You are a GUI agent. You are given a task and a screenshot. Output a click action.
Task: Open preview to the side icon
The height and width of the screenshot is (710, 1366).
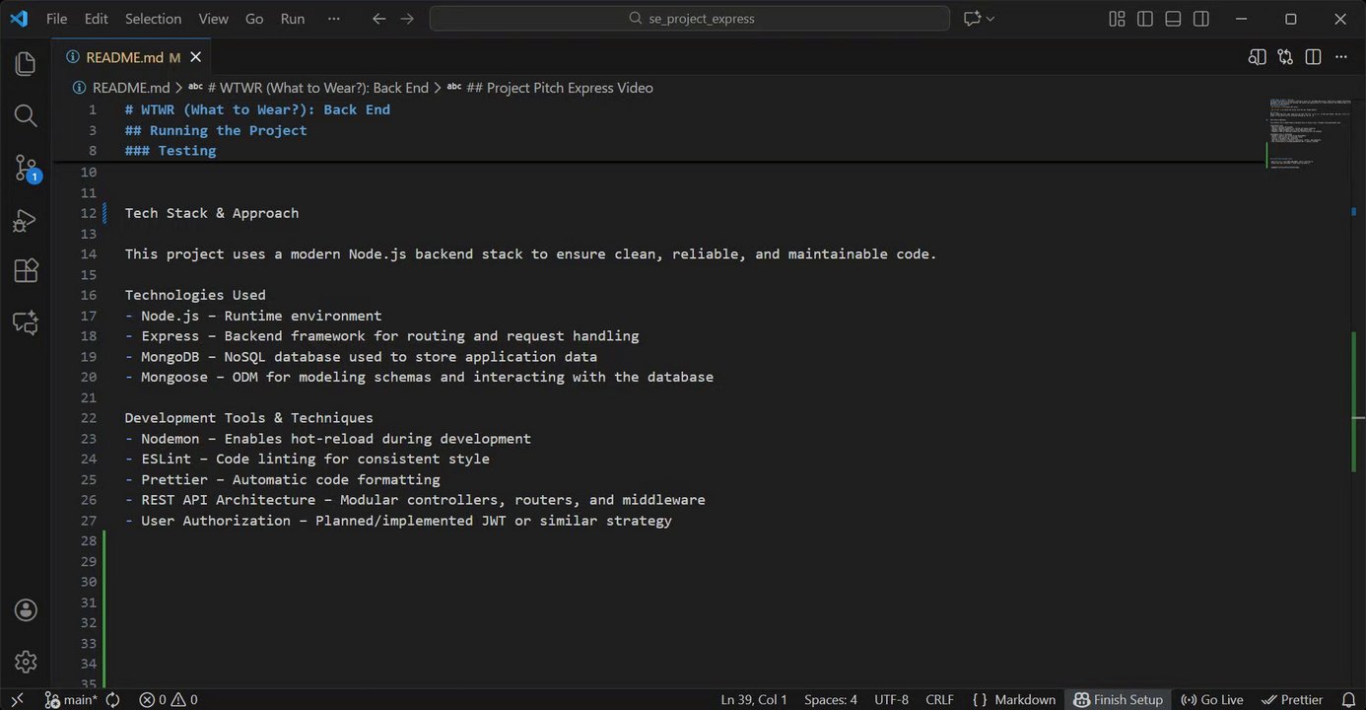(1257, 57)
